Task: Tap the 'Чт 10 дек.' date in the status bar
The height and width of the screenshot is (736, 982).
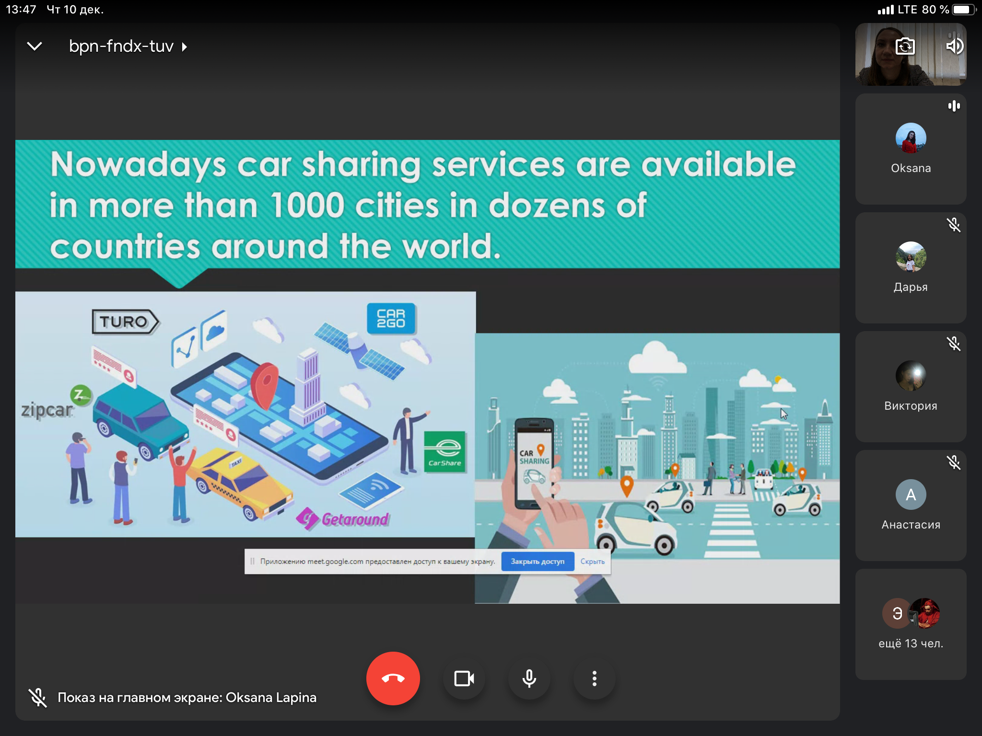Action: click(75, 10)
